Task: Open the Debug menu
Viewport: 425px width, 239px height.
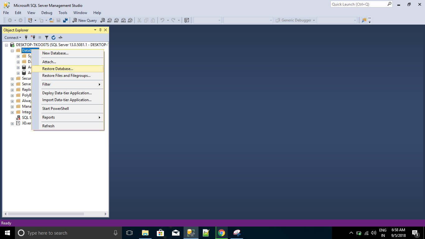Action: click(x=47, y=13)
